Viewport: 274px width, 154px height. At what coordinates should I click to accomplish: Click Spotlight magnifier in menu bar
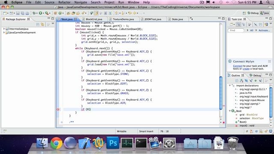click(x=268, y=2)
